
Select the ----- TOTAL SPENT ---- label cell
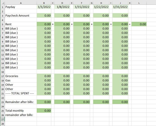pos(21,93)
